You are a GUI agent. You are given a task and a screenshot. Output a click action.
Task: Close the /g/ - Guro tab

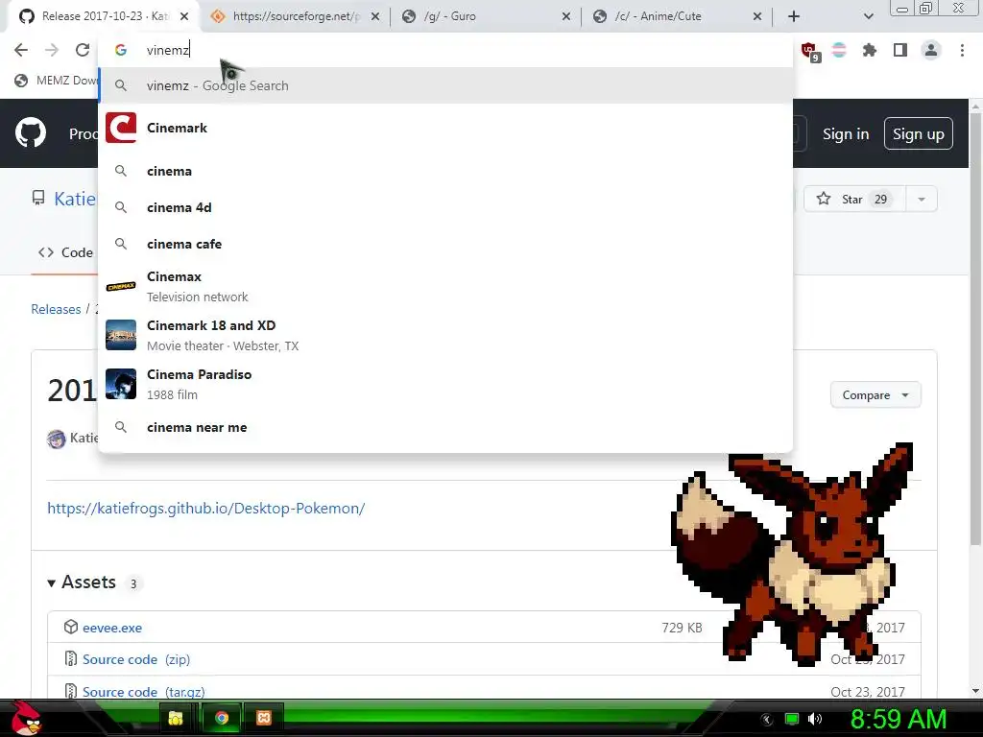point(566,16)
